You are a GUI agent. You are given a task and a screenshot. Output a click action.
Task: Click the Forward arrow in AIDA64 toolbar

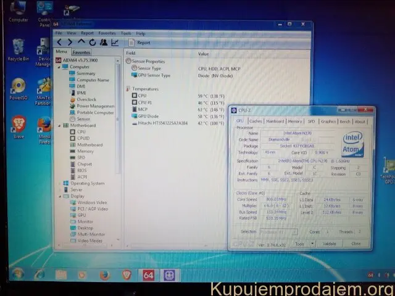point(71,43)
